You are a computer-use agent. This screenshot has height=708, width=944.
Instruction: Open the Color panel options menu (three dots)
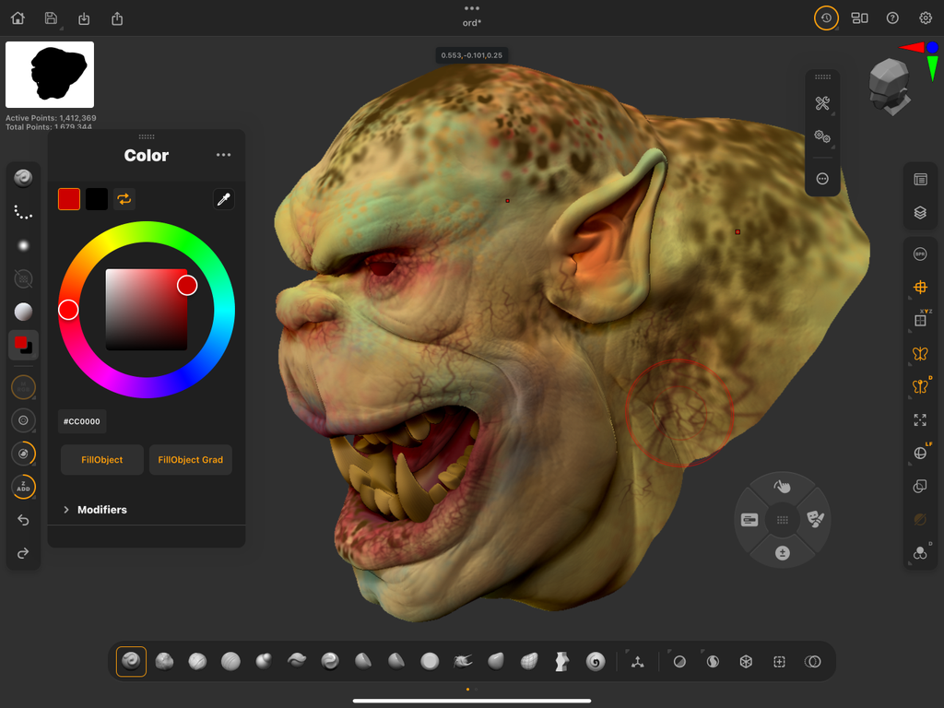[x=223, y=154]
